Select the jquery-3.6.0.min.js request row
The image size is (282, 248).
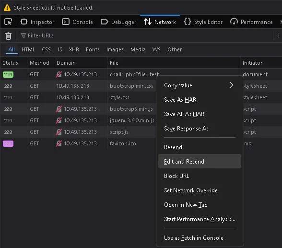pyautogui.click(x=79, y=120)
